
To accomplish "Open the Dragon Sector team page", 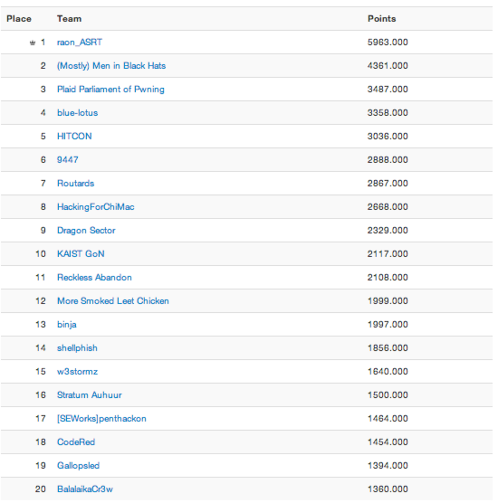I will 86,230.
